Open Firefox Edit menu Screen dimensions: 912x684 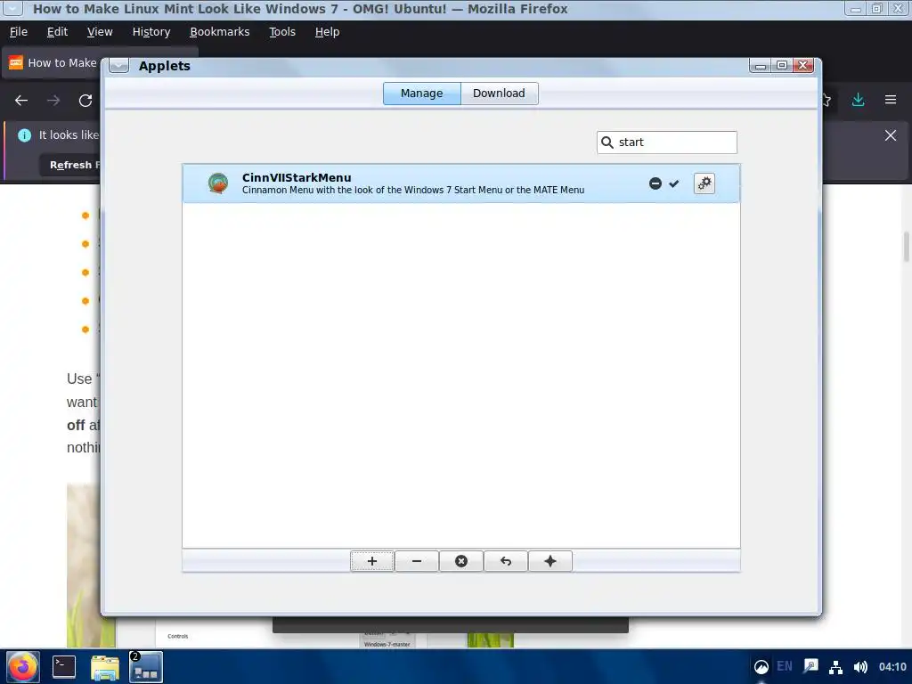pyautogui.click(x=57, y=32)
